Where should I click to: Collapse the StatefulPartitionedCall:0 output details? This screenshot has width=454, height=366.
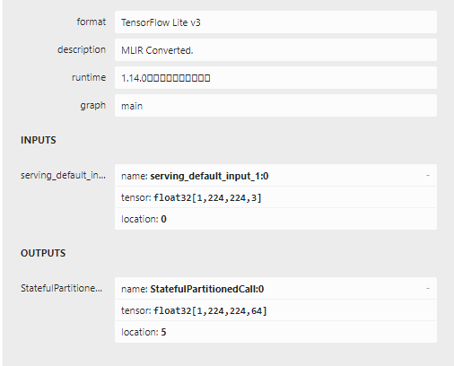[428, 289]
